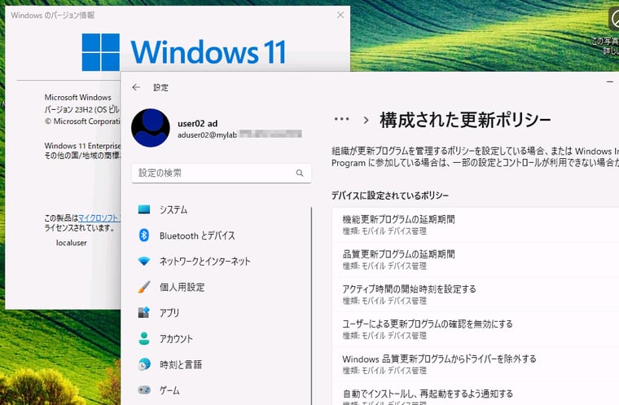Click the 時刻と言語 globe clock icon
The height and width of the screenshot is (405, 619).
pyautogui.click(x=144, y=364)
